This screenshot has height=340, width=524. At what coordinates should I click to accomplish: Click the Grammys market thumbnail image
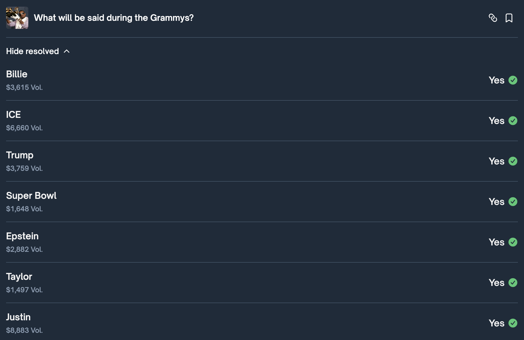click(17, 18)
